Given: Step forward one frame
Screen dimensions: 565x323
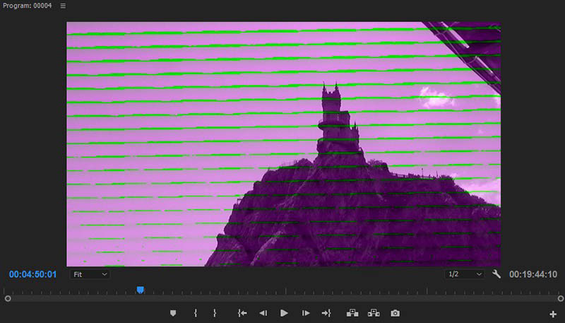Looking at the screenshot, I should [306, 313].
